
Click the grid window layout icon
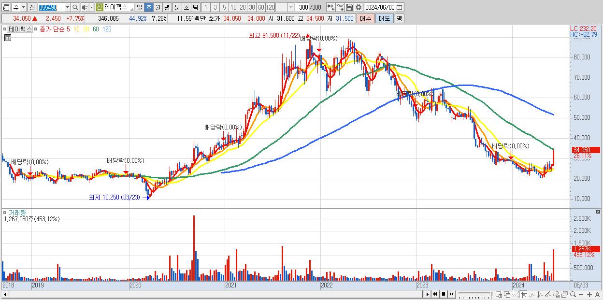tap(499, 295)
